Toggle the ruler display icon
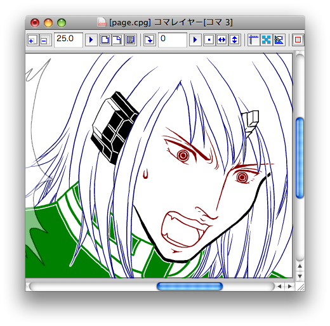This screenshot has height=326, width=330. coord(253,40)
